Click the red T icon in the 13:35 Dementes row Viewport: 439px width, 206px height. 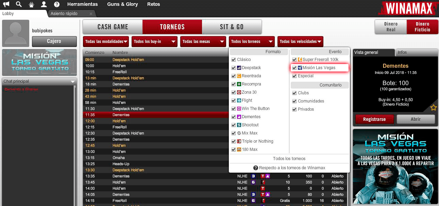[x=263, y=176]
